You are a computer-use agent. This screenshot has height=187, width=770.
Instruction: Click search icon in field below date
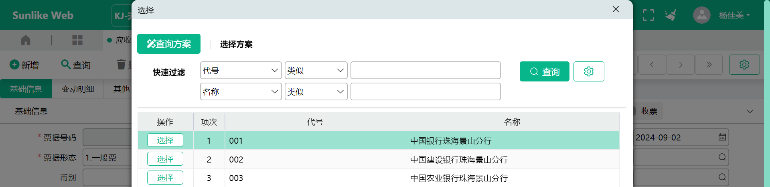pyautogui.click(x=722, y=157)
